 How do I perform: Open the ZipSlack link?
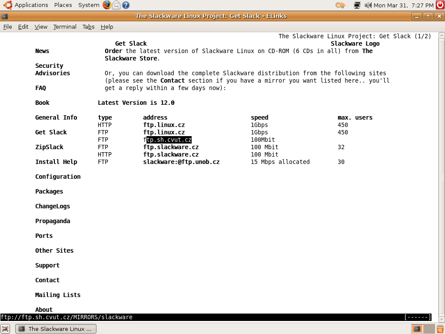click(x=50, y=147)
